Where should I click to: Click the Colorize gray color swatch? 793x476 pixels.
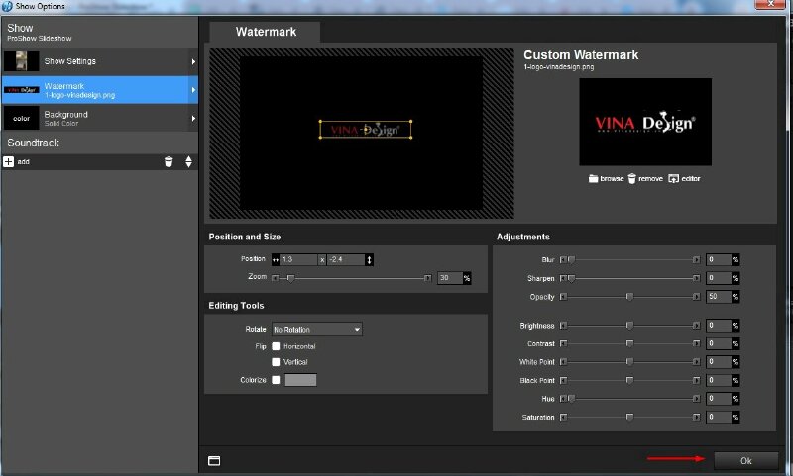pos(300,380)
